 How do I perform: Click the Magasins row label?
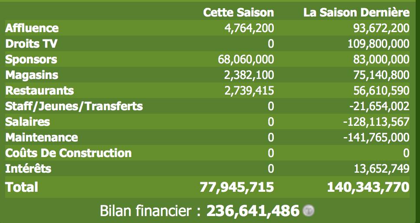pos(32,75)
